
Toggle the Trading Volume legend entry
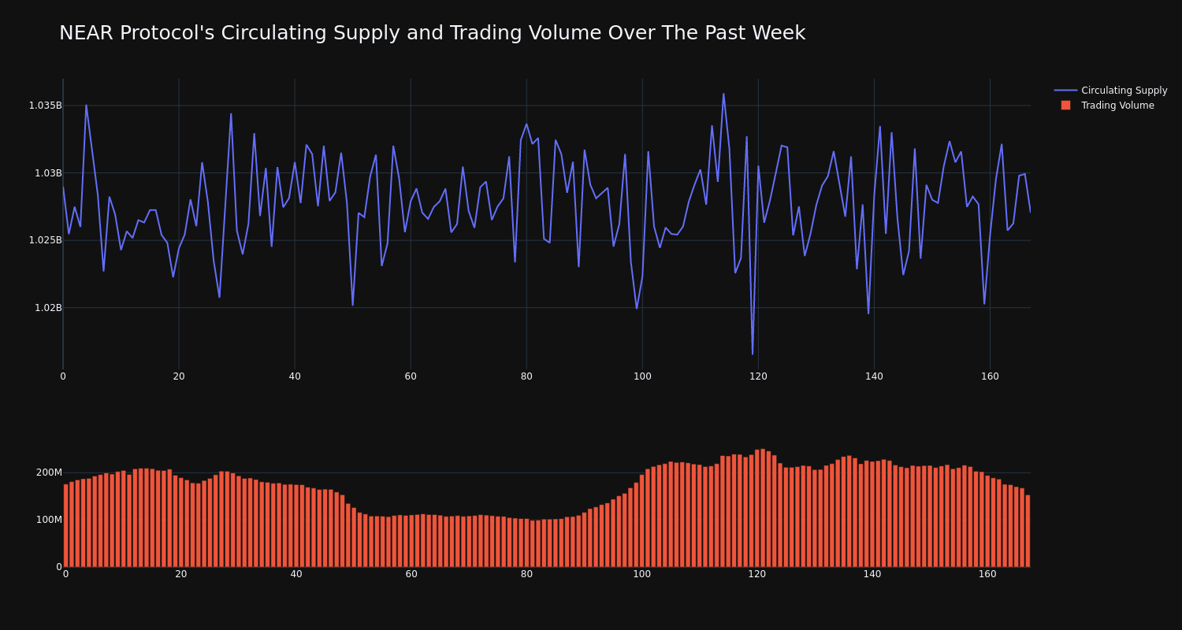point(1107,106)
